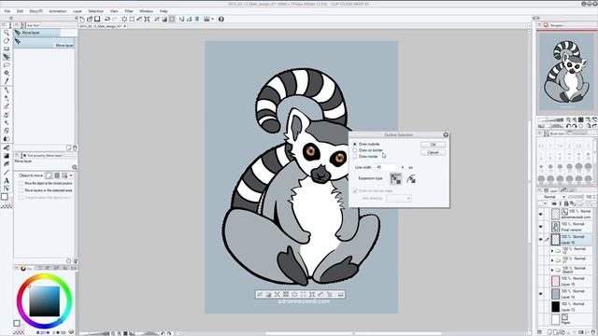
Task: Click the Open file icon in command bar
Action: 90,19
